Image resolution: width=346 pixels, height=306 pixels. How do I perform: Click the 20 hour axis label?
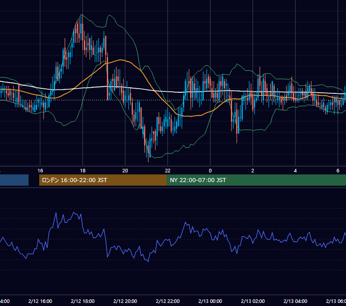click(125, 171)
